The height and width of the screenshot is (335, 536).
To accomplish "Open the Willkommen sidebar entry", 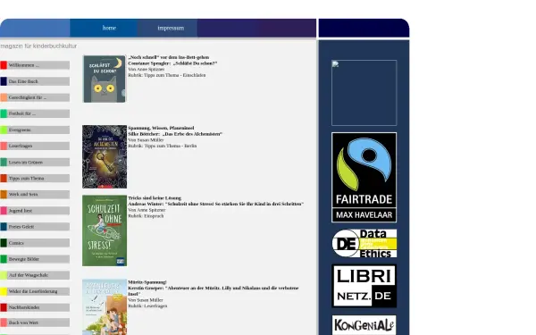I will pos(35,65).
